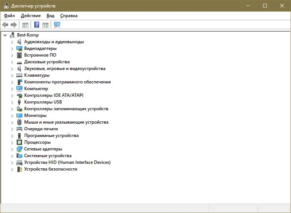Select the Мыши и иные указывающие устройства label
Image resolution: width=291 pixels, height=213 pixels.
pos(66,122)
